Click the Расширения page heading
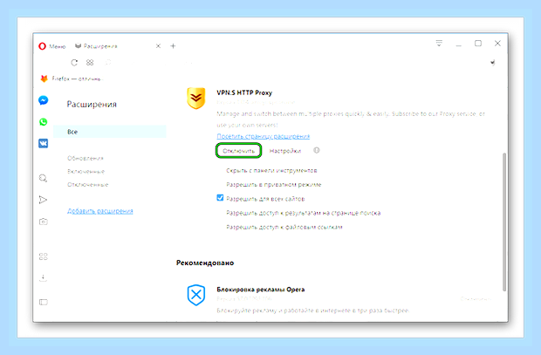This screenshot has height=355, width=541. [92, 104]
